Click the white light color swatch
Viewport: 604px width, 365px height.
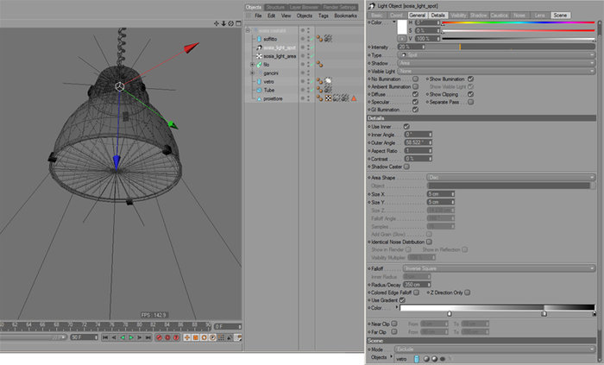(x=402, y=27)
